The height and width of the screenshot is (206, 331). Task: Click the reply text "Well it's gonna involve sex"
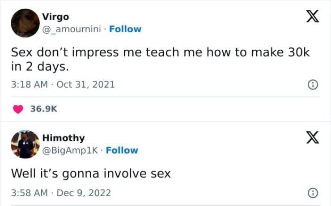click(x=91, y=173)
